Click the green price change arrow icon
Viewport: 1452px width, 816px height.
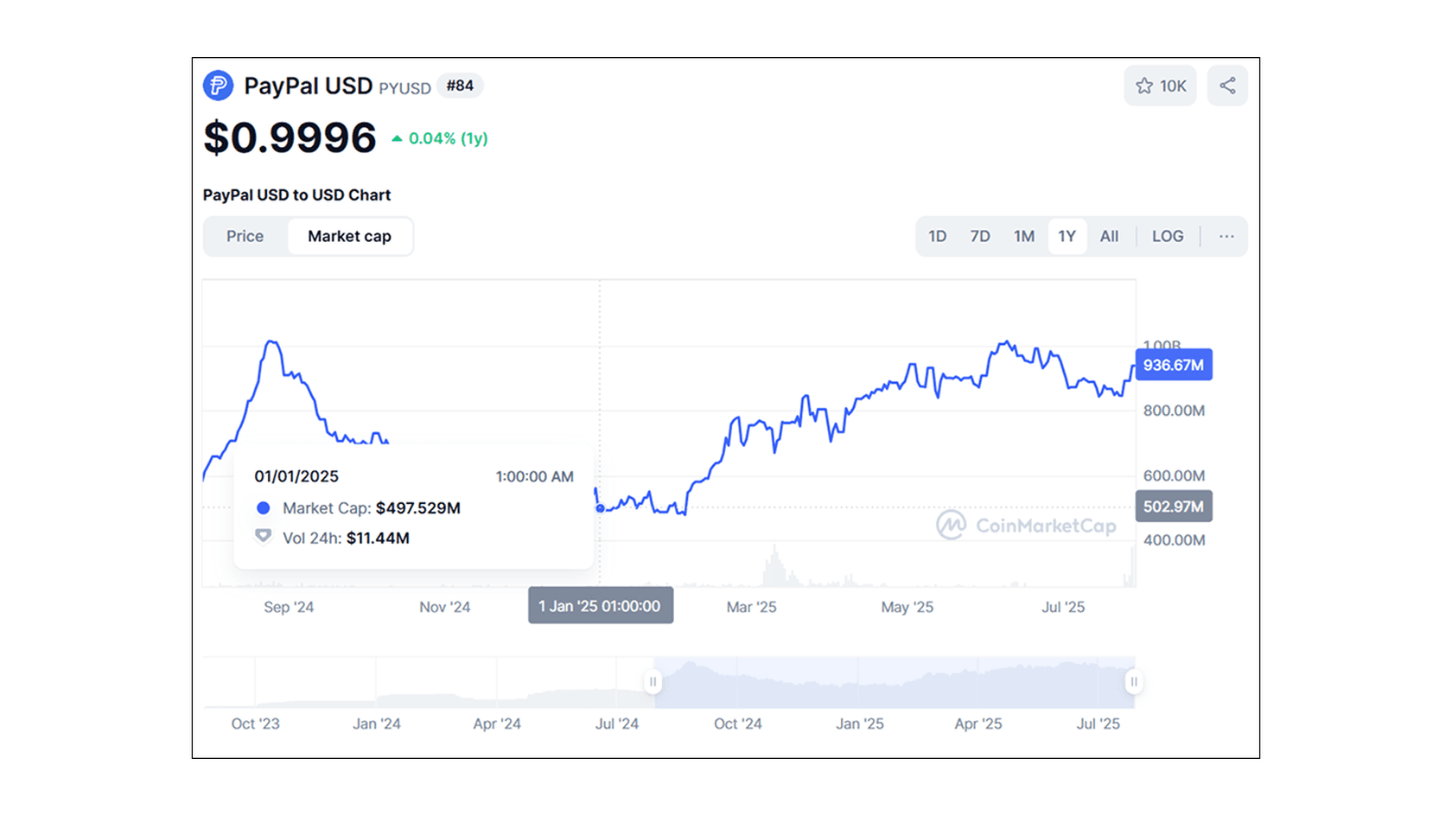[397, 138]
